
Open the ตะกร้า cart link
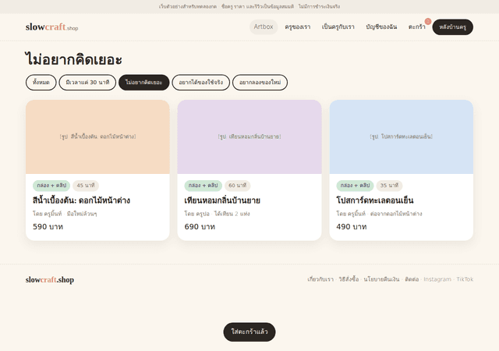click(x=417, y=27)
